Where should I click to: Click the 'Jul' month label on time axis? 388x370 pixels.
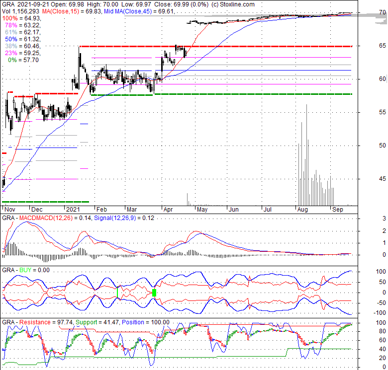click(x=268, y=210)
